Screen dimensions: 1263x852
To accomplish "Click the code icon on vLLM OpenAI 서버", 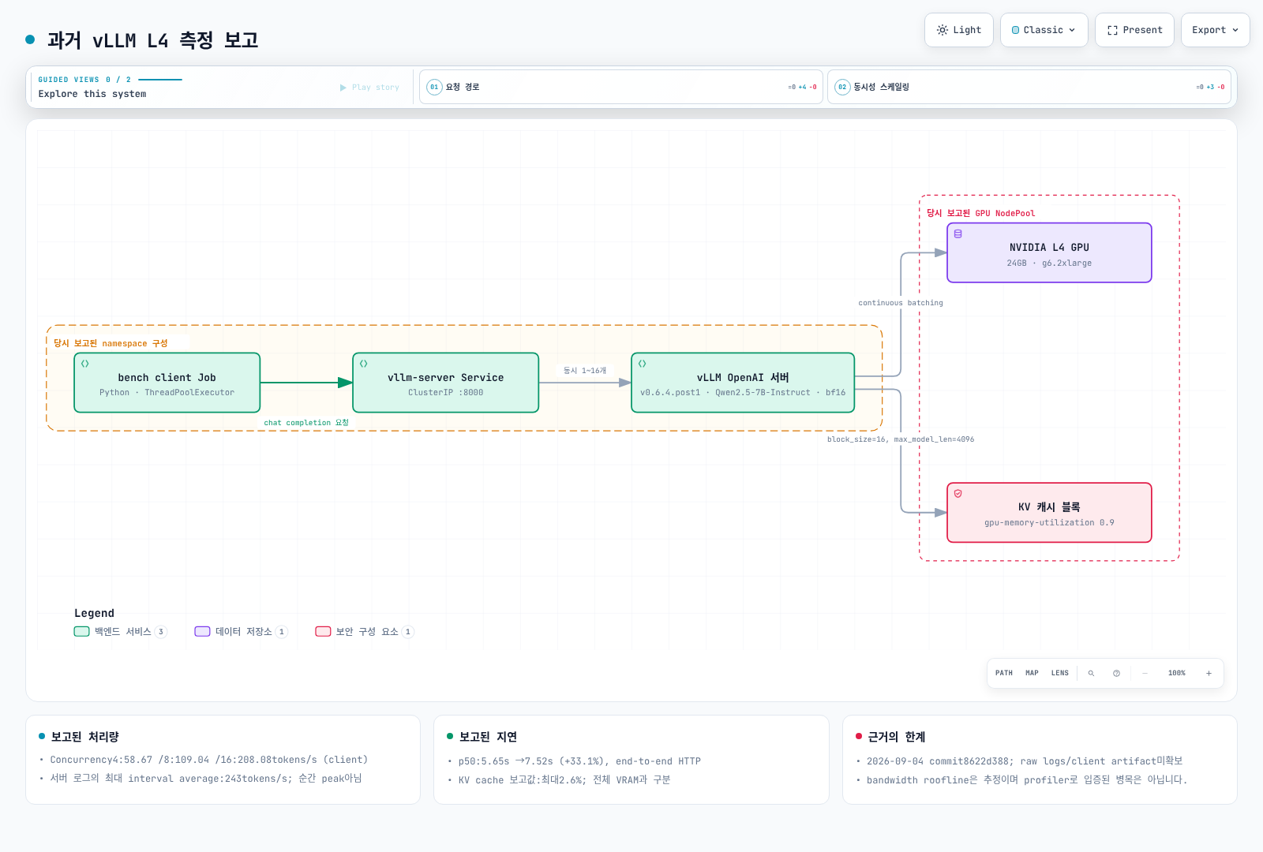I will (643, 364).
